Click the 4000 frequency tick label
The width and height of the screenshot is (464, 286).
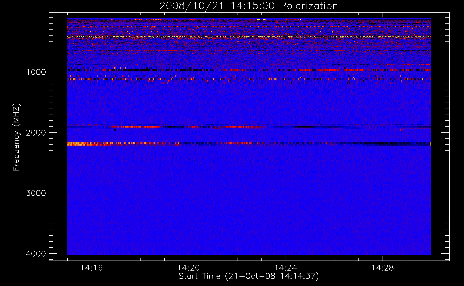tap(36, 254)
